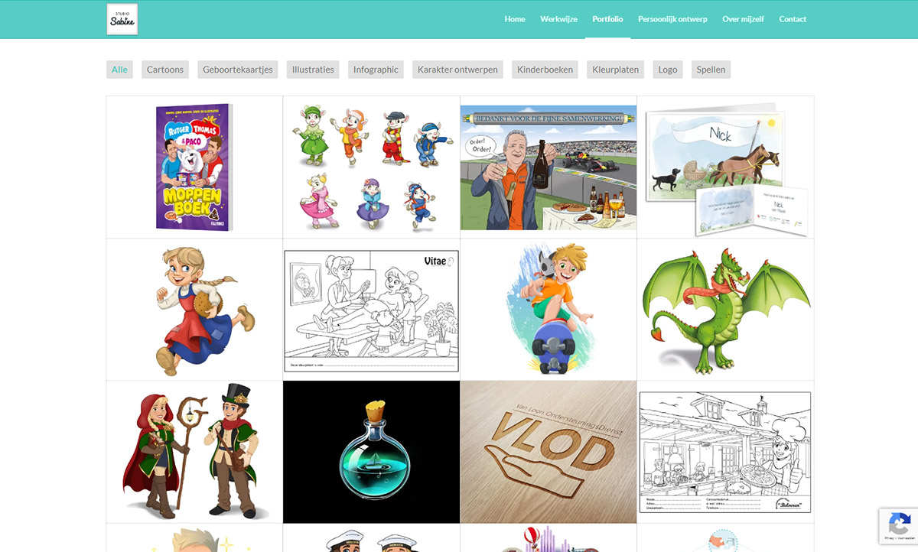918x552 pixels.
Task: Open the VLOD wooden logo image
Action: pos(548,451)
